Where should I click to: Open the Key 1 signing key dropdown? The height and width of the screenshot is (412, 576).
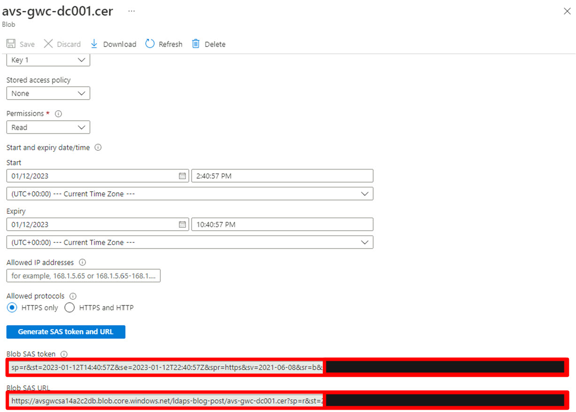pos(48,60)
